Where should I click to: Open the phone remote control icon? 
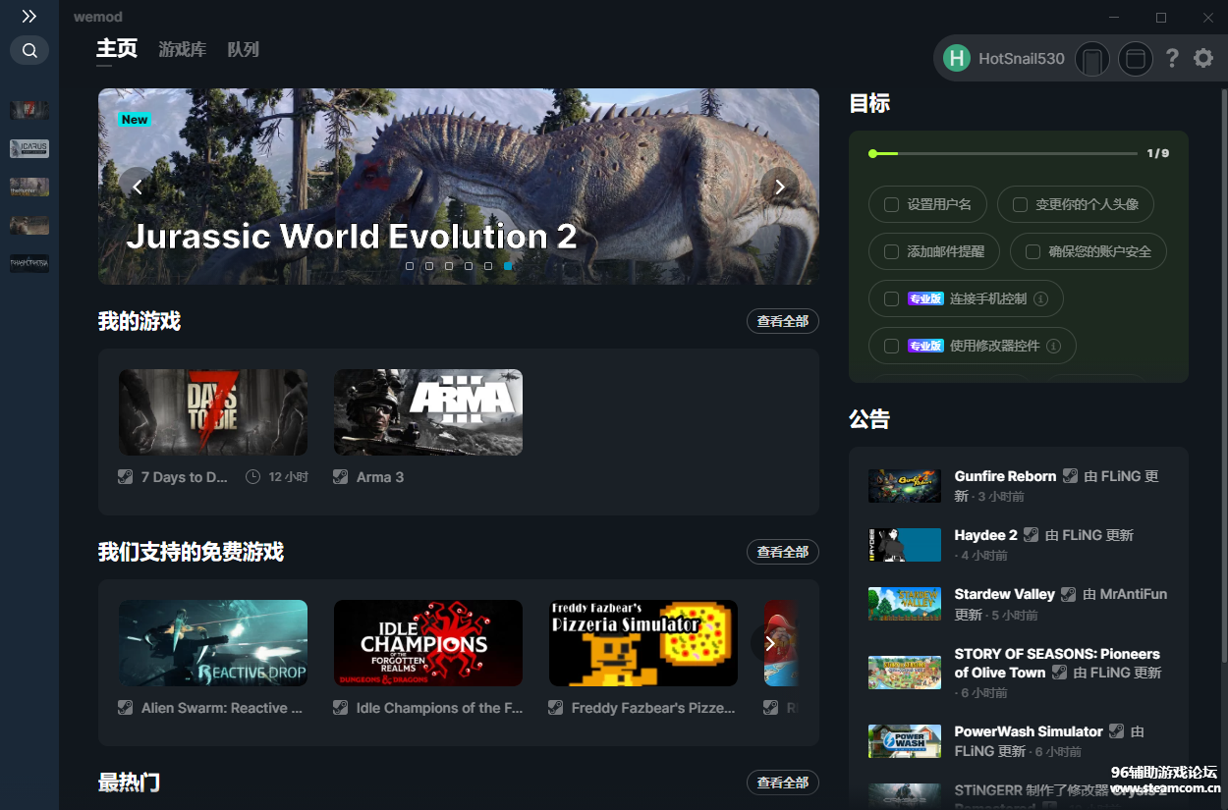click(x=1091, y=59)
